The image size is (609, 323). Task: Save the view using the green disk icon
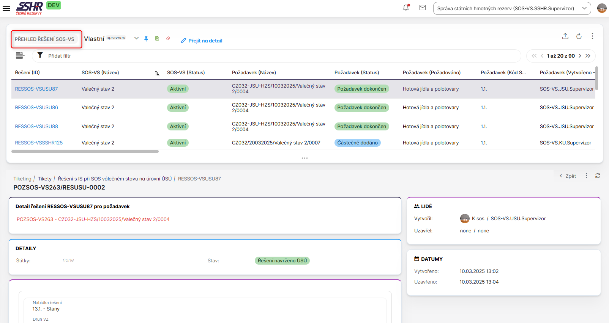pyautogui.click(x=157, y=39)
